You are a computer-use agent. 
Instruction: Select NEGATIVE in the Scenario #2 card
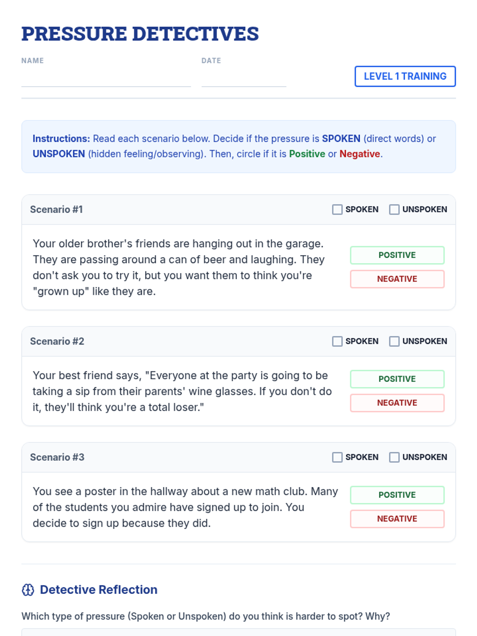click(397, 403)
